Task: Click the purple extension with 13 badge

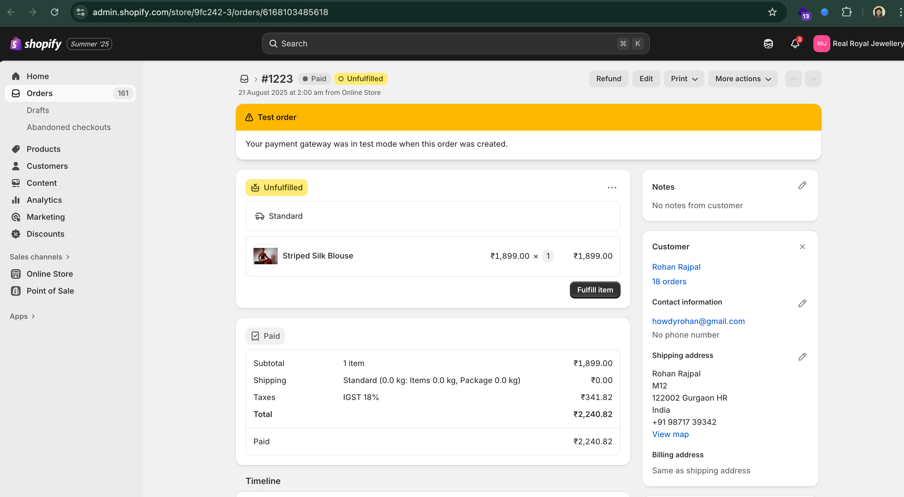Action: tap(804, 13)
